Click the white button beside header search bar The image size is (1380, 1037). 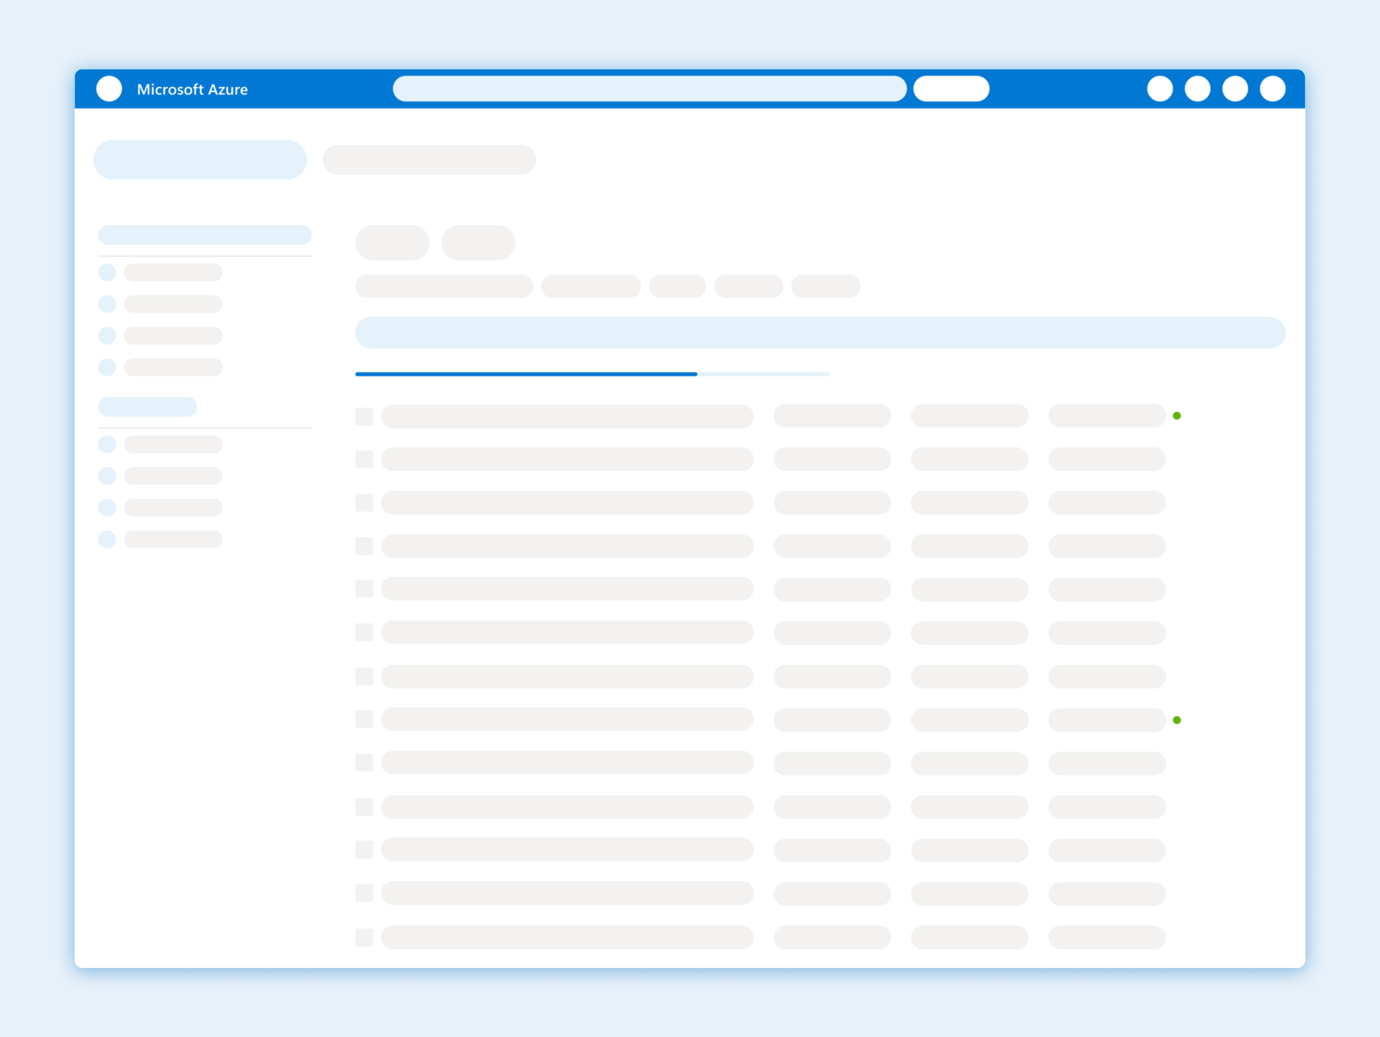[x=951, y=89]
